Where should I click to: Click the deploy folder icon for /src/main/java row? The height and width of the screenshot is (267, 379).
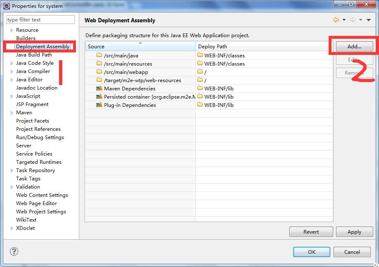coord(200,55)
